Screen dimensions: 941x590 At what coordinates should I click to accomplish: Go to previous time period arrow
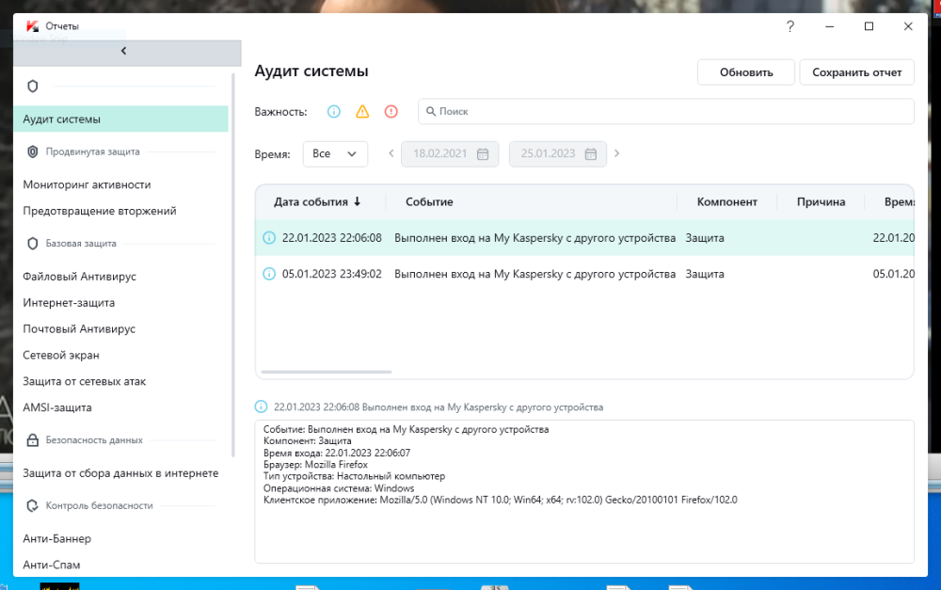coord(391,153)
